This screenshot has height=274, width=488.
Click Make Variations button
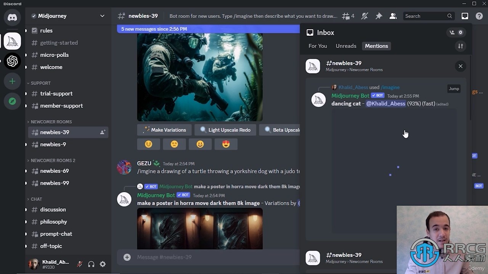coord(164,130)
